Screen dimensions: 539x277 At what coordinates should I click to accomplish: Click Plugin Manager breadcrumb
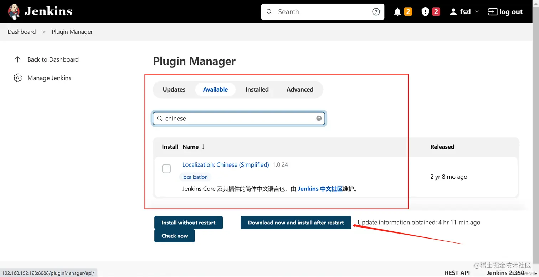72,32
